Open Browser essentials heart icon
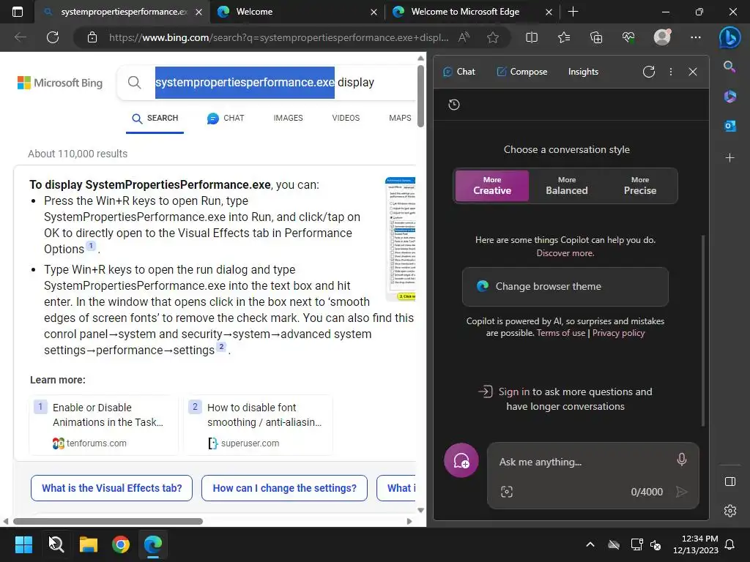The height and width of the screenshot is (562, 750). coord(628,37)
